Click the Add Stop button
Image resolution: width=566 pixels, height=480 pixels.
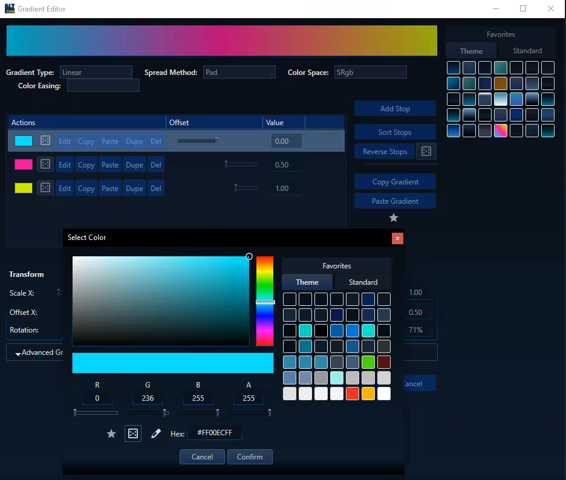point(395,109)
